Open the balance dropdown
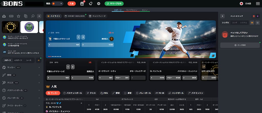 [x=58, y=4]
